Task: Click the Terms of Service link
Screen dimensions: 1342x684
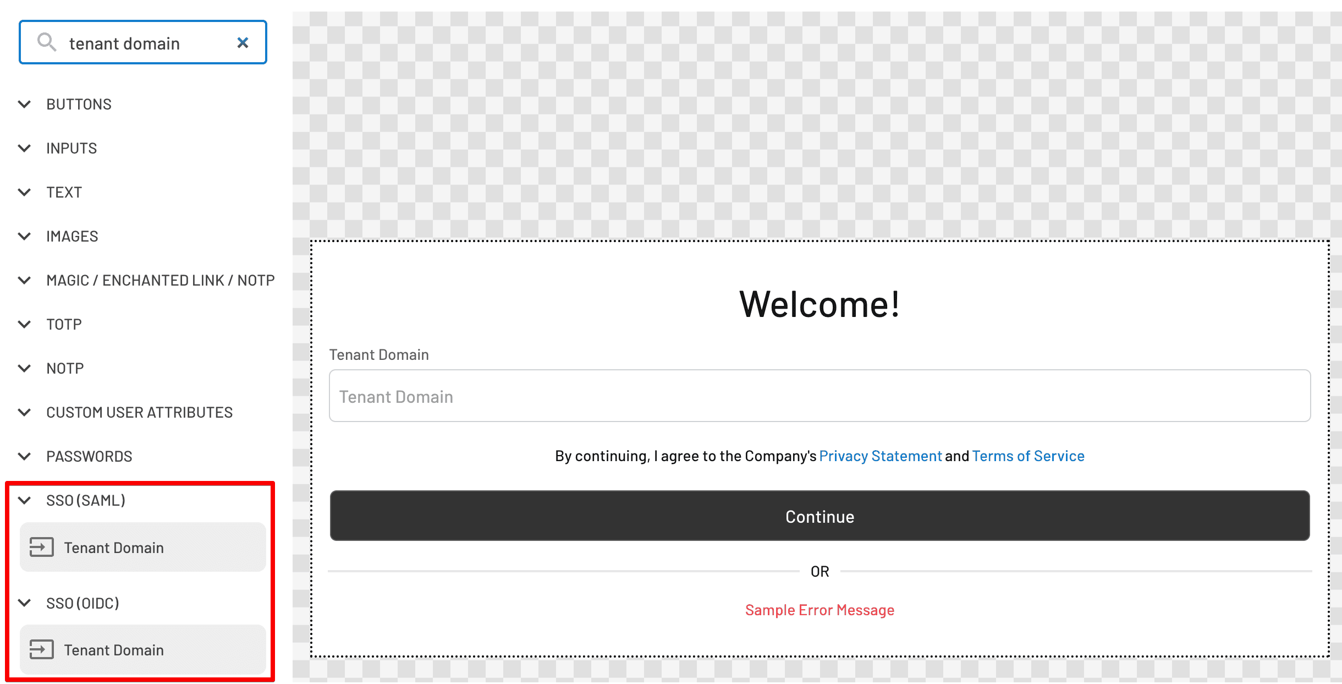Action: coord(1027,455)
